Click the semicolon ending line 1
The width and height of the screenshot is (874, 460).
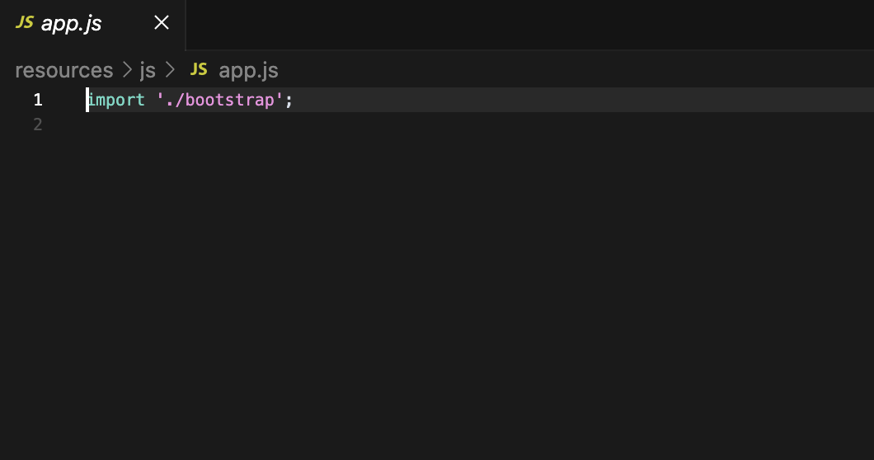[x=289, y=101]
